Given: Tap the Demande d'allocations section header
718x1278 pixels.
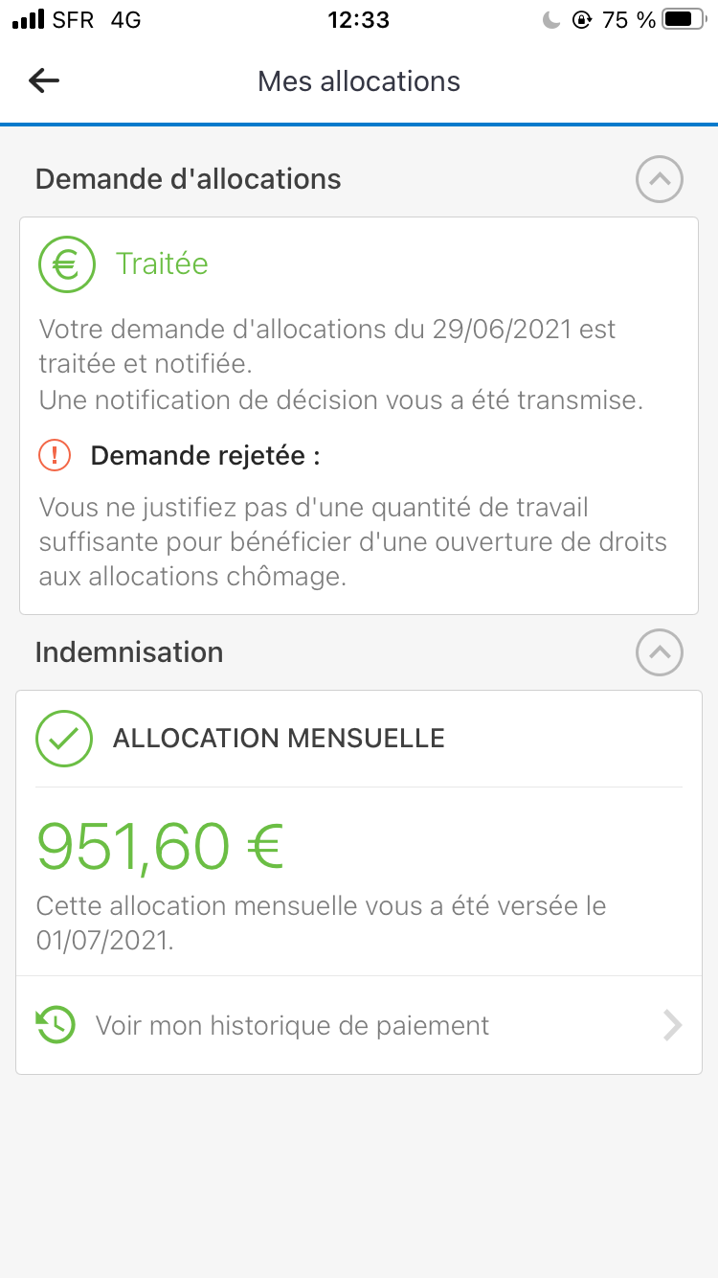Looking at the screenshot, I should coord(189,179).
